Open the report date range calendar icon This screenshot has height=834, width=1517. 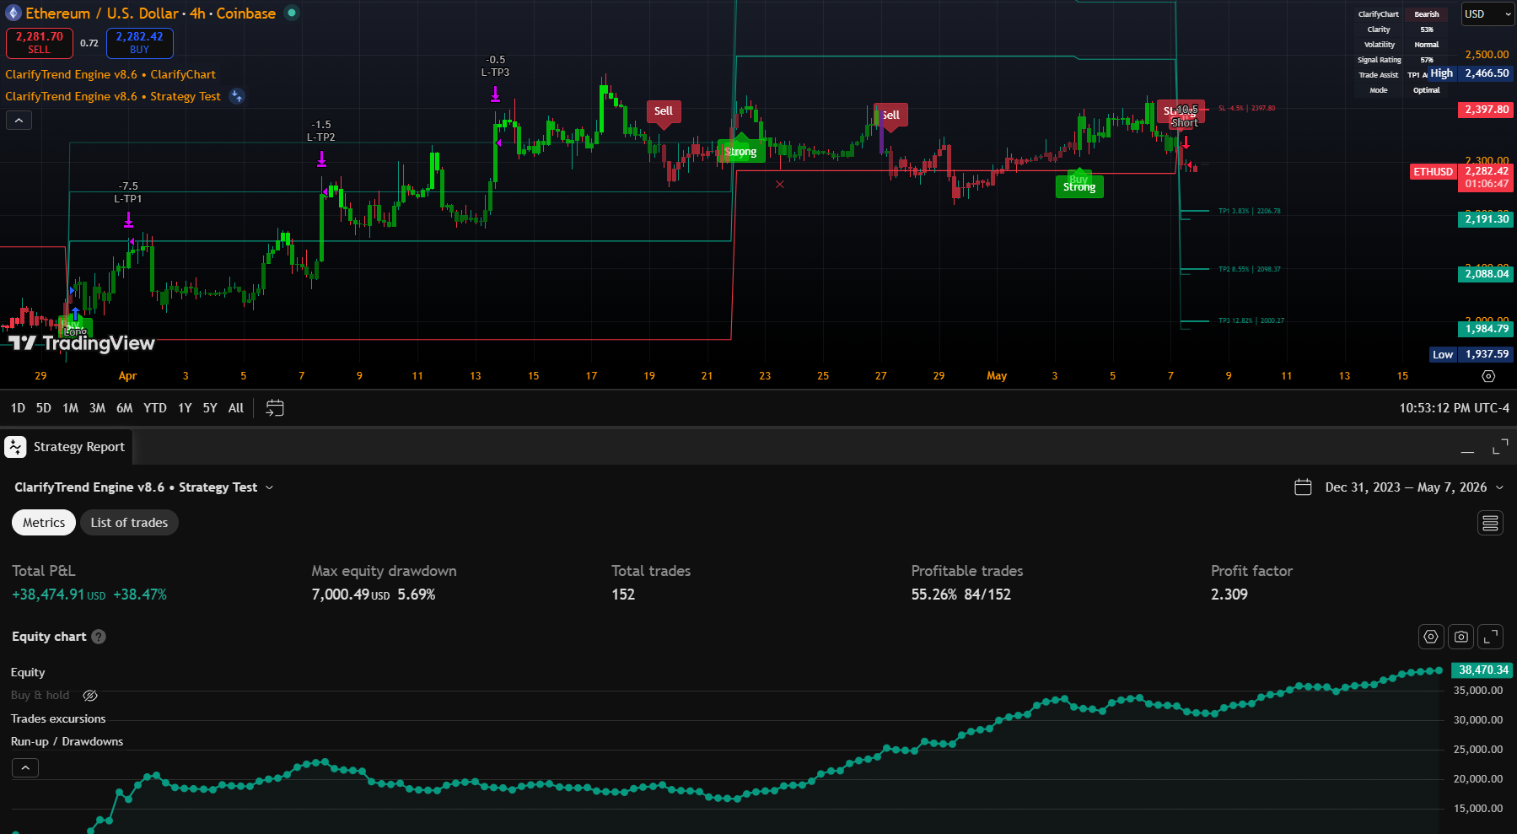1303,487
